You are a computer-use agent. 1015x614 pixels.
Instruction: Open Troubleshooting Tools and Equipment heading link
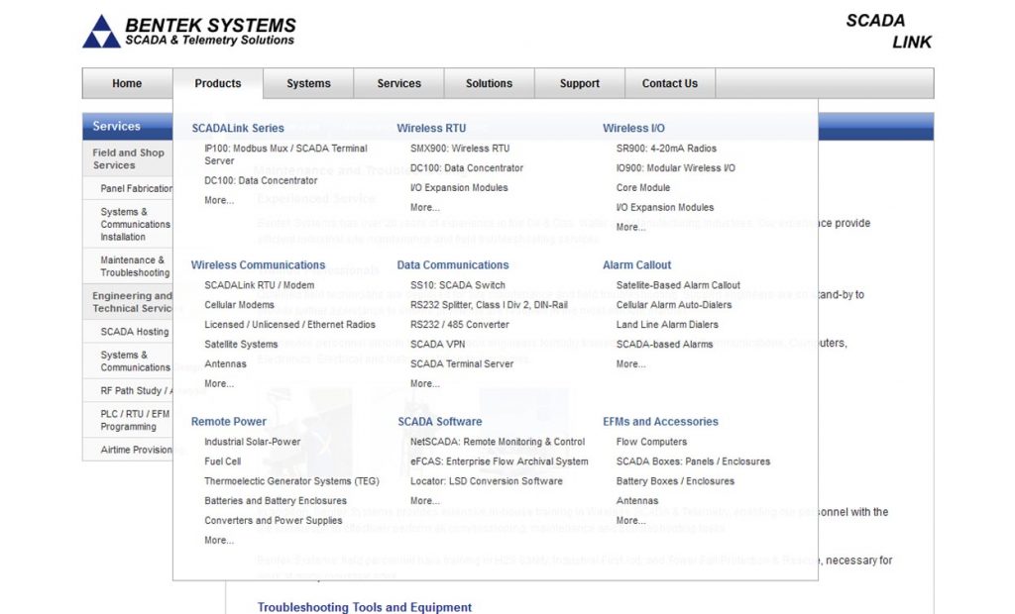coord(366,607)
